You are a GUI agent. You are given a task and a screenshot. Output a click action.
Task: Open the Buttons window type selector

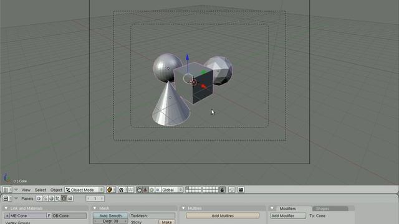[7, 198]
